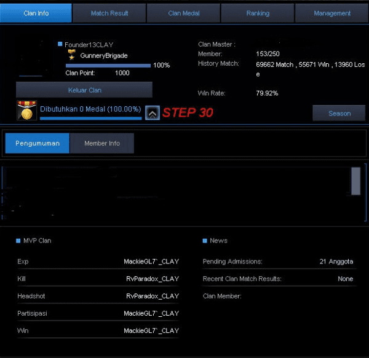The height and width of the screenshot is (358, 369).
Task: Click the announcement box scrollbar handle
Action: tap(355, 181)
